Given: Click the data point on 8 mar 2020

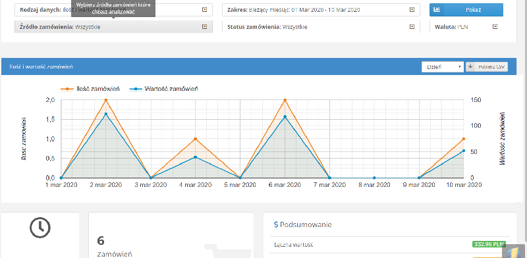Looking at the screenshot, I should coord(374,178).
